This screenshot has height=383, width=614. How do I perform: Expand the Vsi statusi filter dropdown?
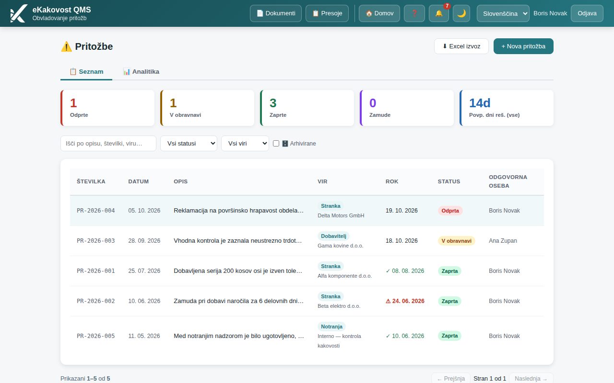(189, 143)
